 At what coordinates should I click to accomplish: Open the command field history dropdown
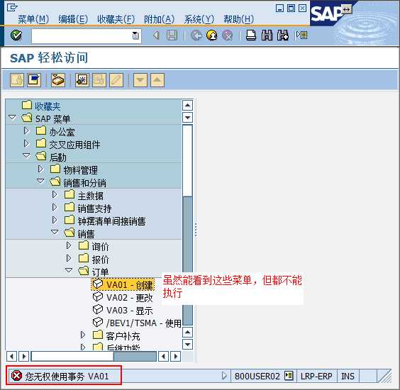pos(135,35)
